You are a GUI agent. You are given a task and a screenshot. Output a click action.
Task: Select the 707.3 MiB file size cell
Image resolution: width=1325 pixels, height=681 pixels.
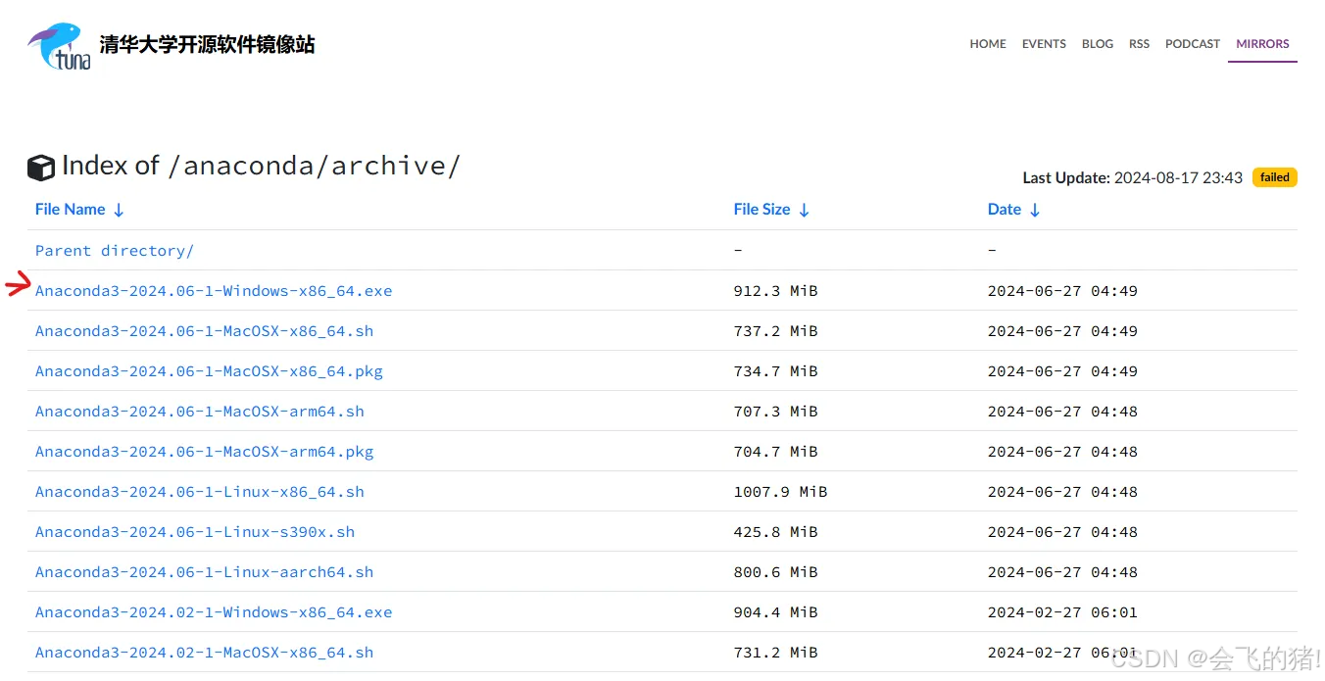tap(775, 412)
